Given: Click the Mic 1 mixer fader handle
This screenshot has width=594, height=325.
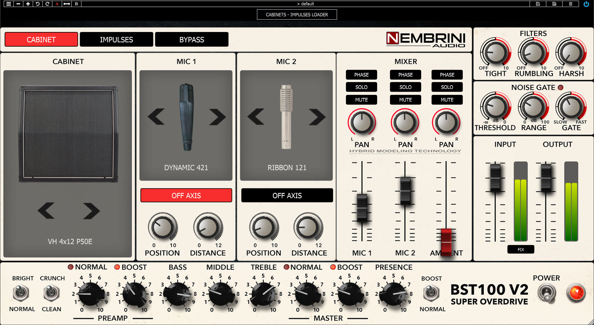Looking at the screenshot, I should tap(362, 208).
